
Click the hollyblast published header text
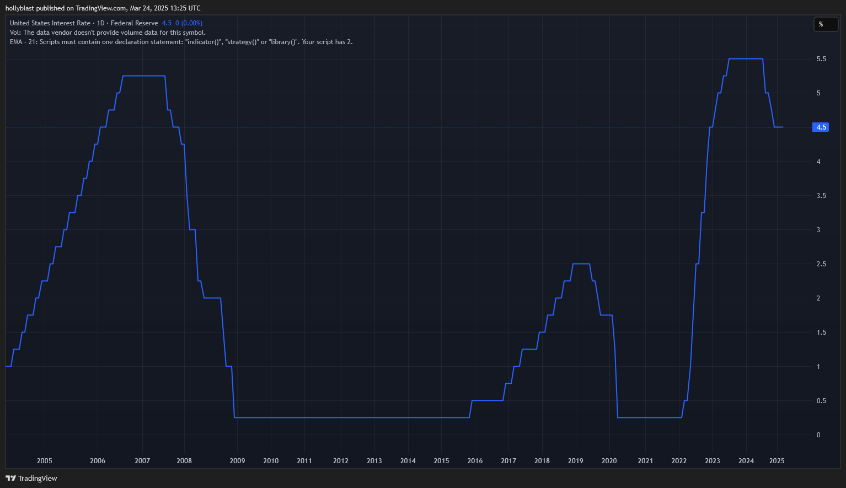(x=103, y=8)
